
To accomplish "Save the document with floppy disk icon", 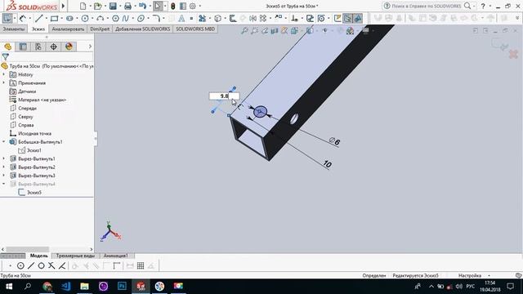I will pyautogui.click(x=113, y=6).
